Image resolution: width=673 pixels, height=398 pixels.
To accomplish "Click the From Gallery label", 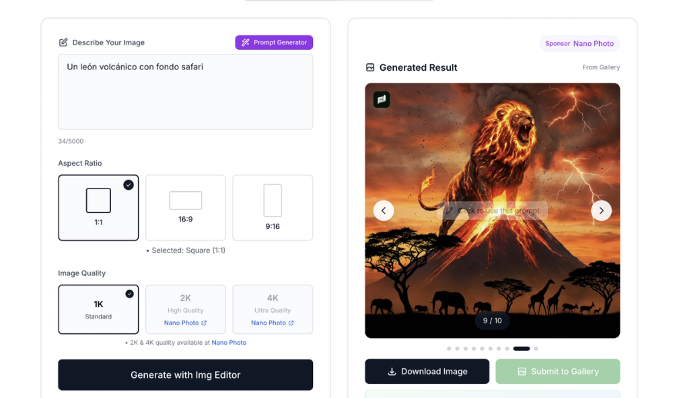I will point(601,67).
